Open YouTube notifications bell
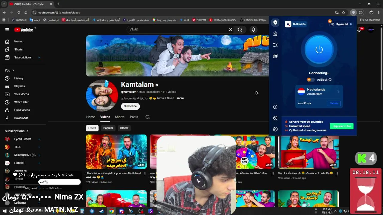The width and height of the screenshot is (383, 215). (x=360, y=29)
